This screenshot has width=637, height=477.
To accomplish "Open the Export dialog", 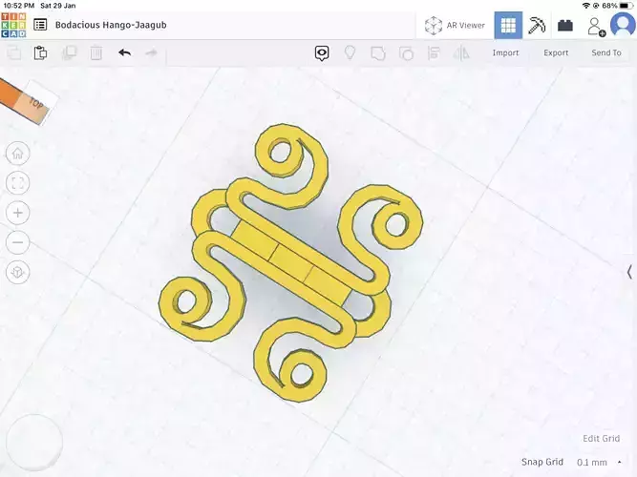I will click(556, 52).
